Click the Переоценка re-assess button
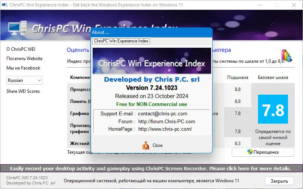This screenshot has width=303, height=189. point(263,152)
